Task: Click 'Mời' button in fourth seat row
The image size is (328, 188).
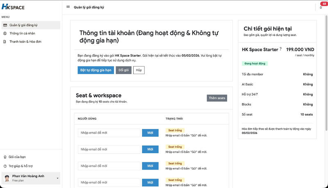Action: (150, 182)
